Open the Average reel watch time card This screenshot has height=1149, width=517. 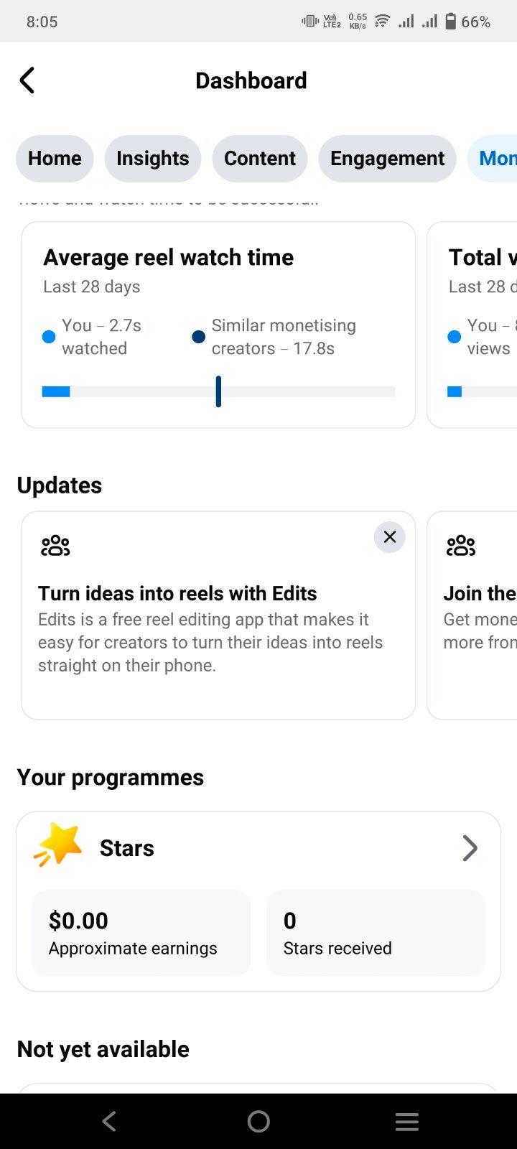tap(218, 325)
